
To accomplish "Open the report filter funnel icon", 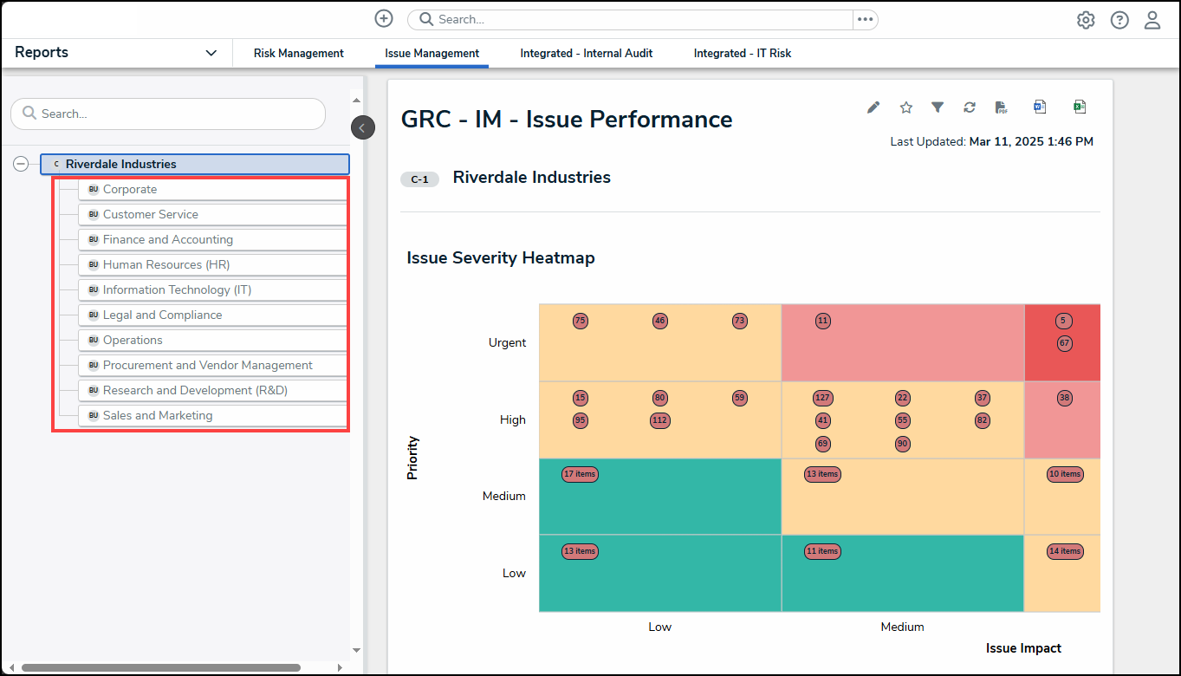I will (x=938, y=107).
